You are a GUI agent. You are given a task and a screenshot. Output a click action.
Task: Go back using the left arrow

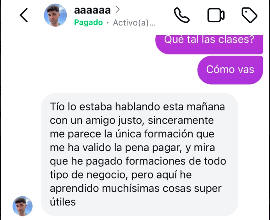24,15
